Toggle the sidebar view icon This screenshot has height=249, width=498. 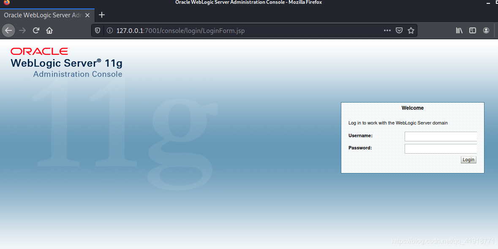point(473,30)
